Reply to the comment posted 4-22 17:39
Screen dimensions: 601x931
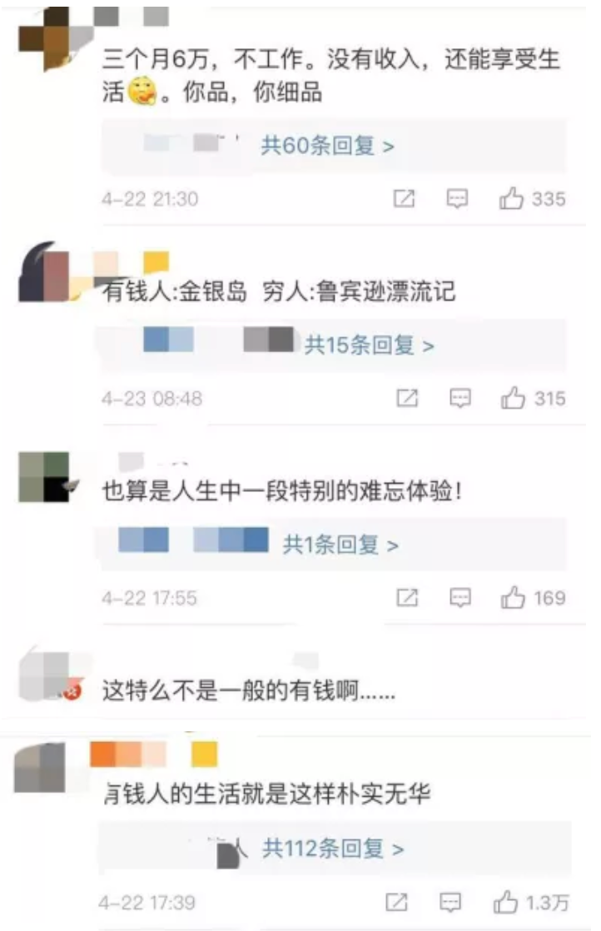(x=450, y=903)
